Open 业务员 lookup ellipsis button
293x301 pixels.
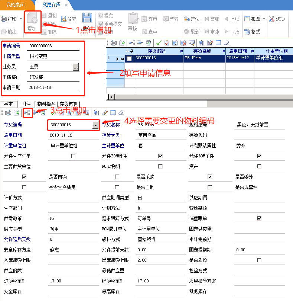tap(76, 67)
